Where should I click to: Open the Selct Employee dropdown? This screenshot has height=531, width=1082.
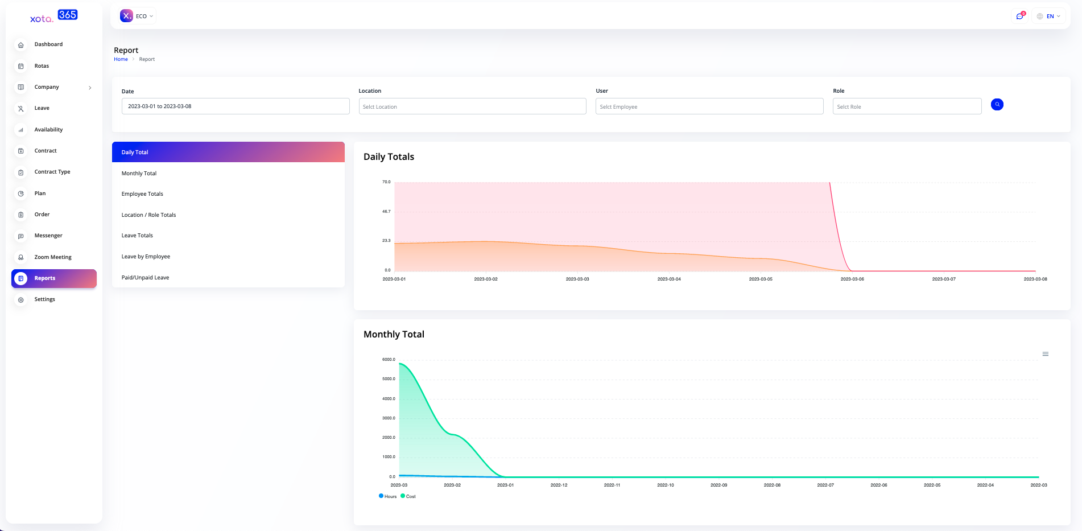click(709, 106)
